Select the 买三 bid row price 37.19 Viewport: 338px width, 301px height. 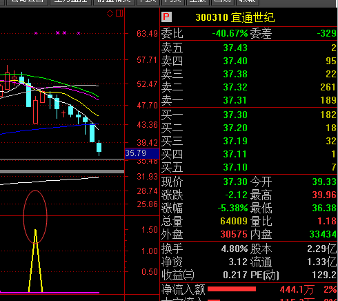(235, 141)
